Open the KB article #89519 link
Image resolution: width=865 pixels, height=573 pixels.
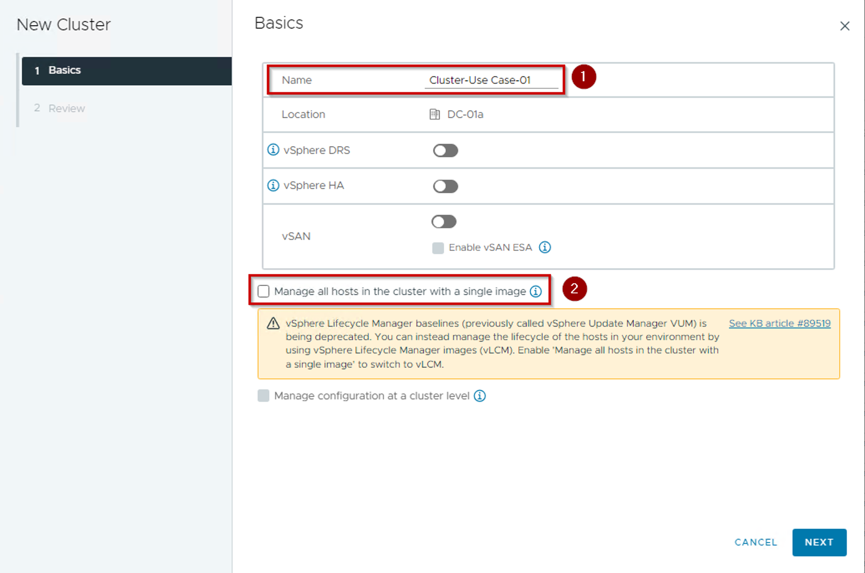pos(779,323)
